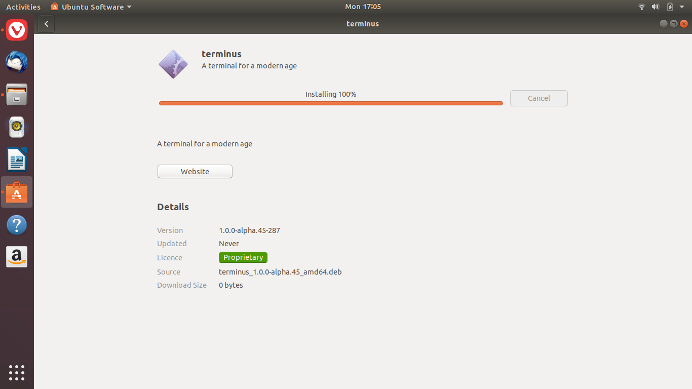Maximize the Ubuntu Software window
The width and height of the screenshot is (692, 389).
[x=673, y=24]
